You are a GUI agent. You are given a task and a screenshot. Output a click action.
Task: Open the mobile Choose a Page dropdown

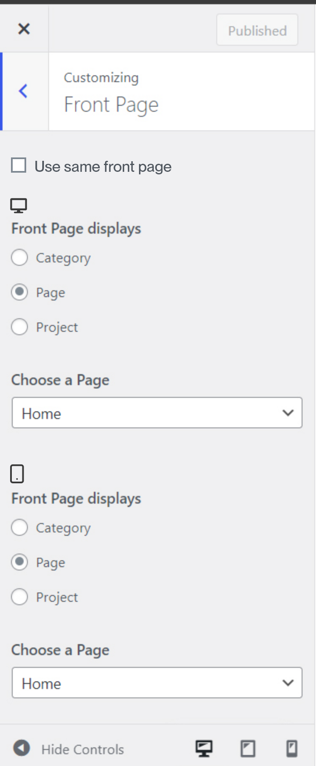(x=157, y=683)
